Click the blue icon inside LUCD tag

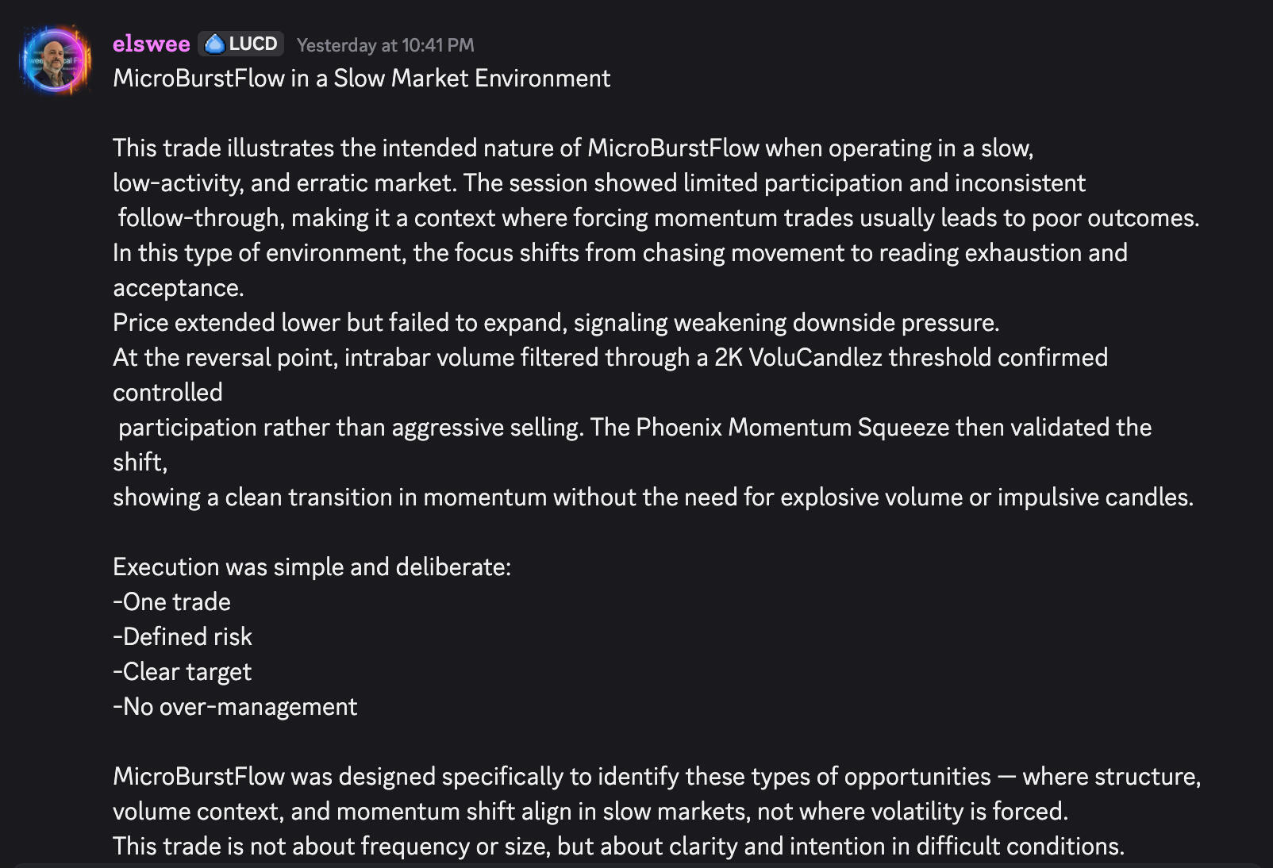[x=214, y=44]
